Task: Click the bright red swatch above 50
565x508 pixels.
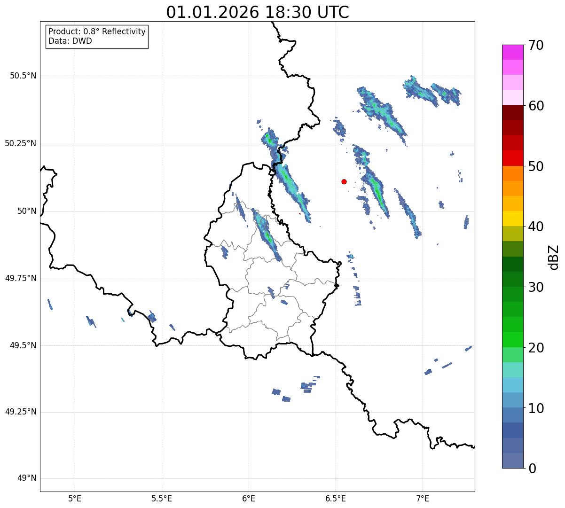Action: (x=512, y=158)
